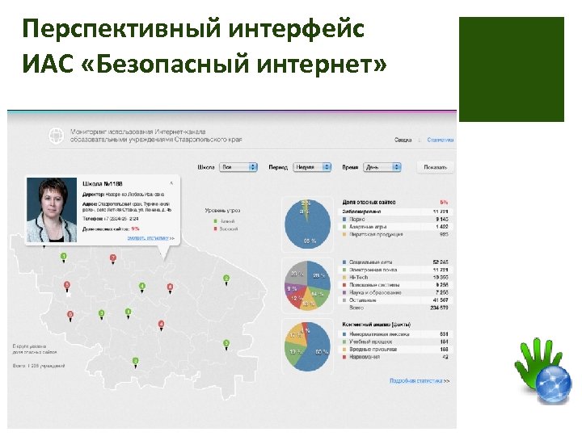Select green map marker number 5
582x436 pixels.
226,345
